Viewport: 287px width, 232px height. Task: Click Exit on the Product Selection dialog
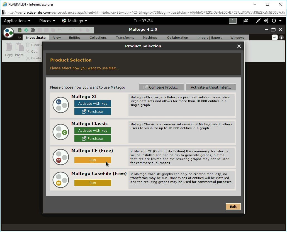coord(233,207)
